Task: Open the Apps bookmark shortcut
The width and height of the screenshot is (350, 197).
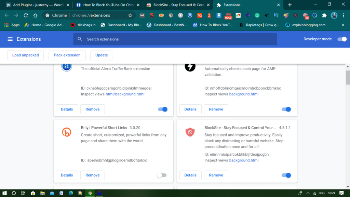Action: pos(12,25)
